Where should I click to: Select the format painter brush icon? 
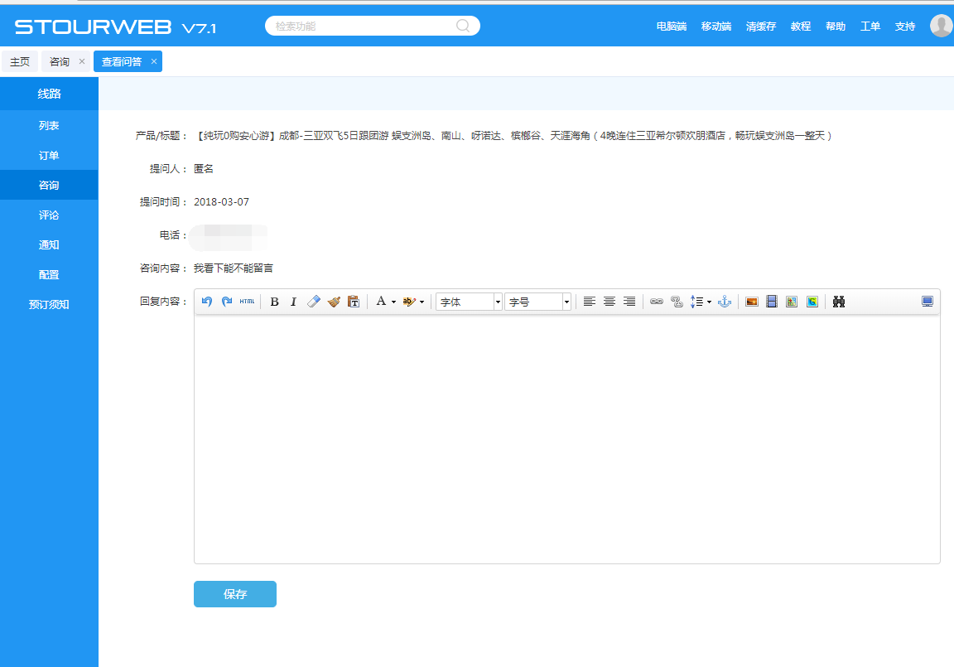(334, 302)
